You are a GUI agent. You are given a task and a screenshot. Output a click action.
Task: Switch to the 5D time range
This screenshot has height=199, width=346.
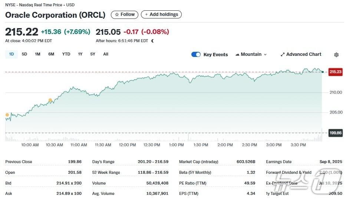tap(24, 54)
